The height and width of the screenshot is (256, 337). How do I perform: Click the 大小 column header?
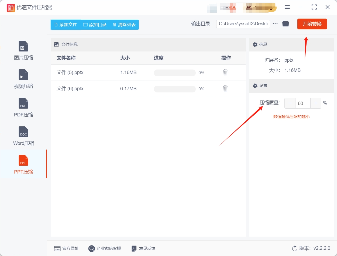coord(125,58)
